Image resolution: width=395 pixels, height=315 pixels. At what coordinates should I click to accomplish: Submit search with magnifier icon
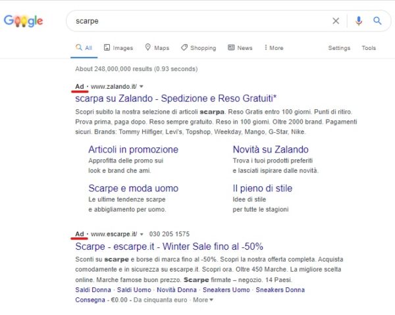coord(377,21)
